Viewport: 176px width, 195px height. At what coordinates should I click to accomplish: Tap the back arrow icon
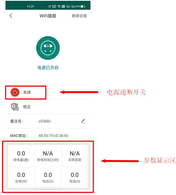11,16
